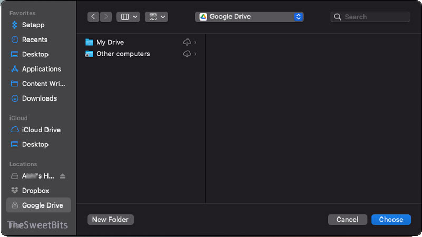Confirm the selection with Choose
This screenshot has width=422, height=237.
[391, 220]
